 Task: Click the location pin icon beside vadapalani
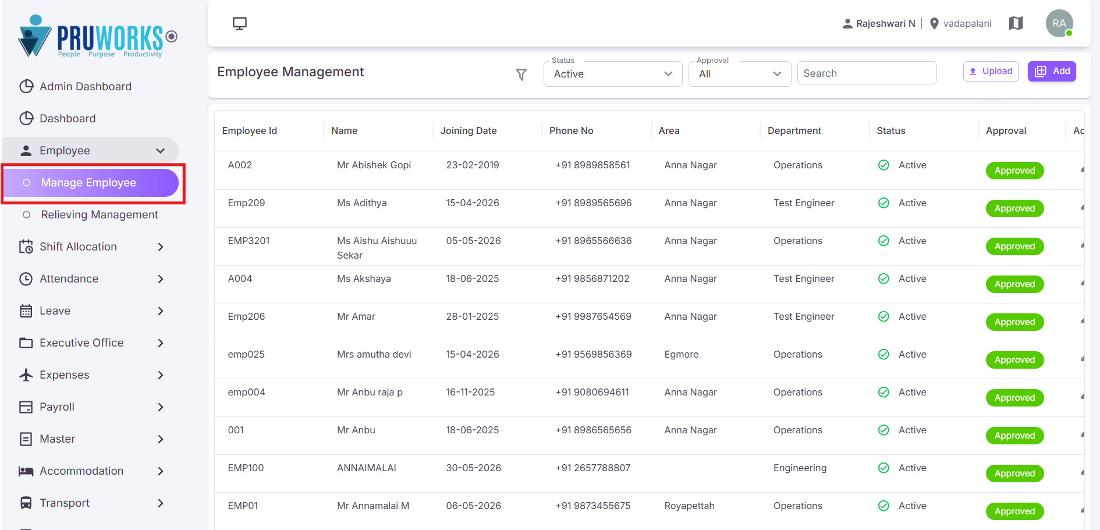coord(934,23)
